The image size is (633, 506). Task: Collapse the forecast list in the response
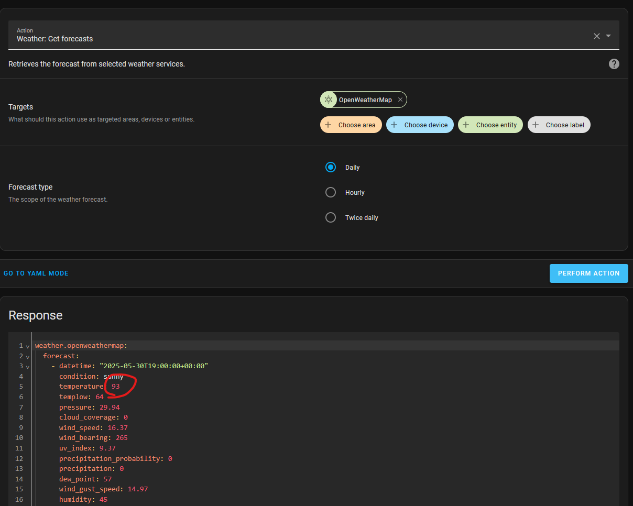pos(27,356)
